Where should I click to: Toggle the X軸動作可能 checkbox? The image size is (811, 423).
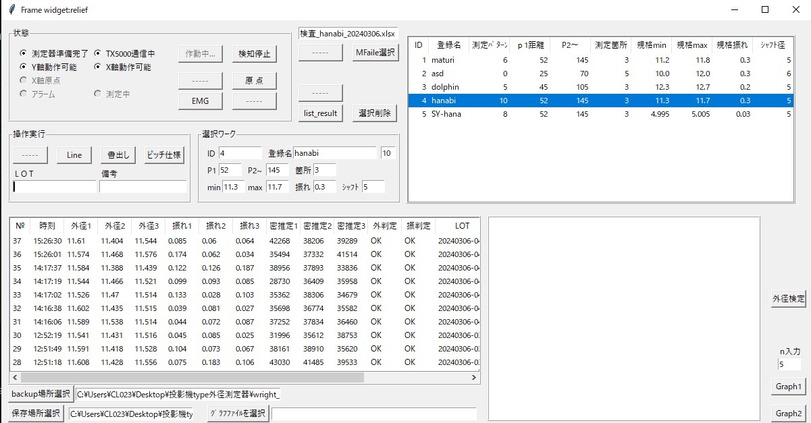tap(122, 67)
